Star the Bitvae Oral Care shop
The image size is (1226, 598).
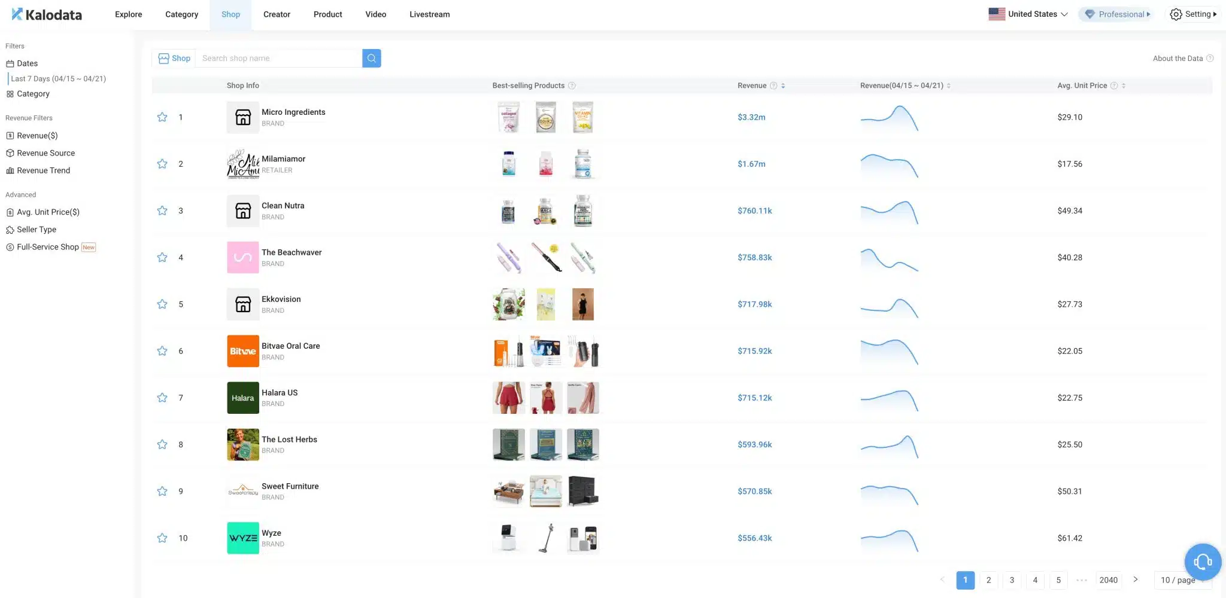coord(162,351)
